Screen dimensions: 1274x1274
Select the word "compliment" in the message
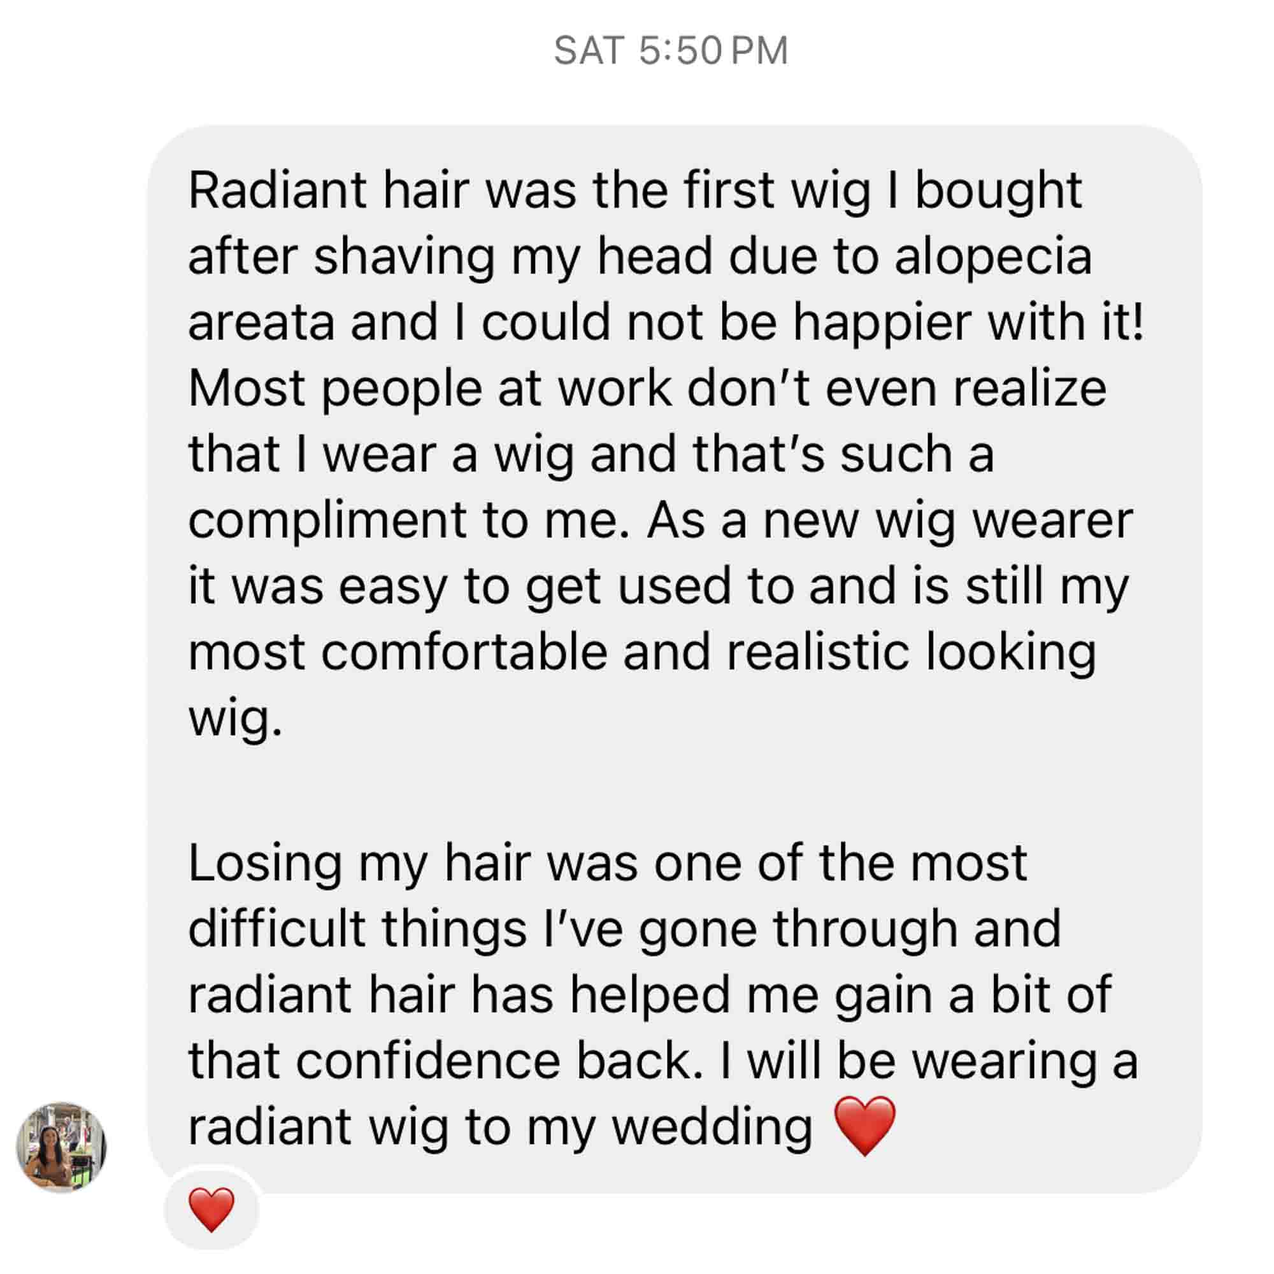(x=327, y=522)
